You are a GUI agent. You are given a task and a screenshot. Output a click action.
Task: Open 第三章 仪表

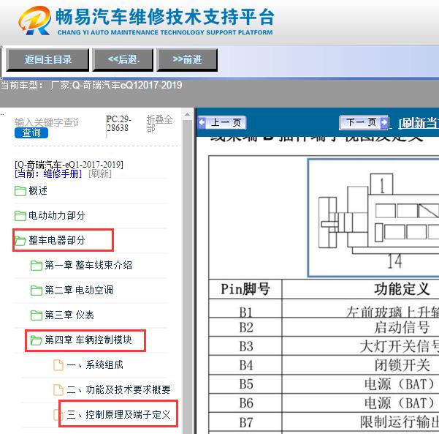point(69,315)
